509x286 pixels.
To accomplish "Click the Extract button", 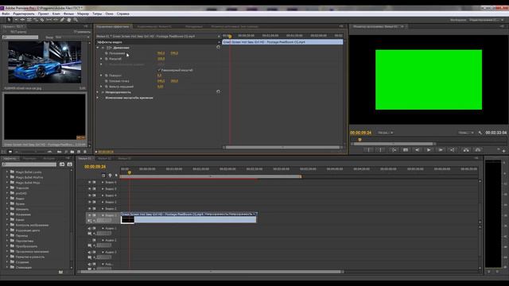I will (478, 150).
